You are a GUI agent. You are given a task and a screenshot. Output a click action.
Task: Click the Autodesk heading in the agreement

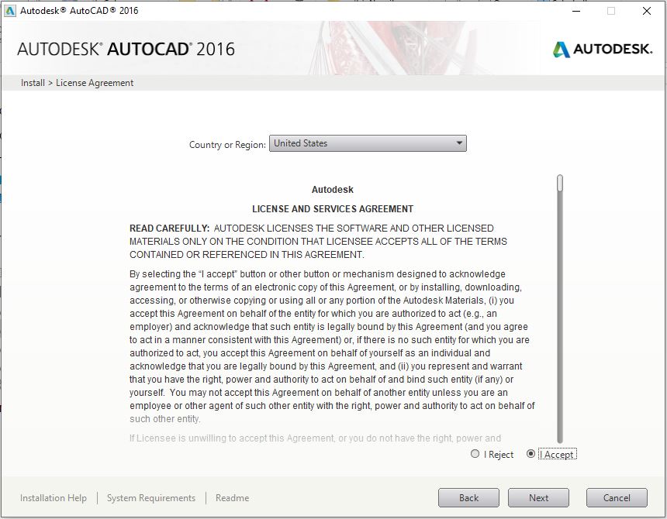coord(332,190)
